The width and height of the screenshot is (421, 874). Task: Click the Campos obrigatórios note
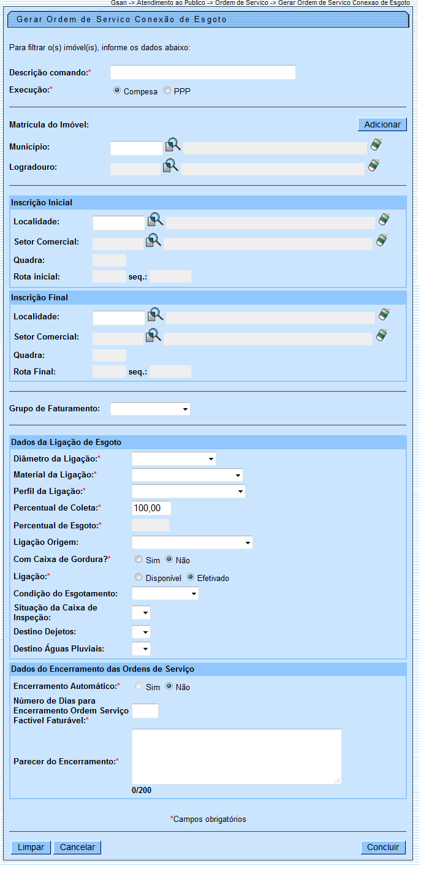coord(208,819)
